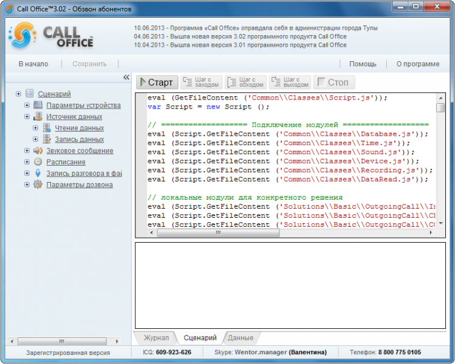Click Сохранить in the menu bar

click(x=90, y=64)
